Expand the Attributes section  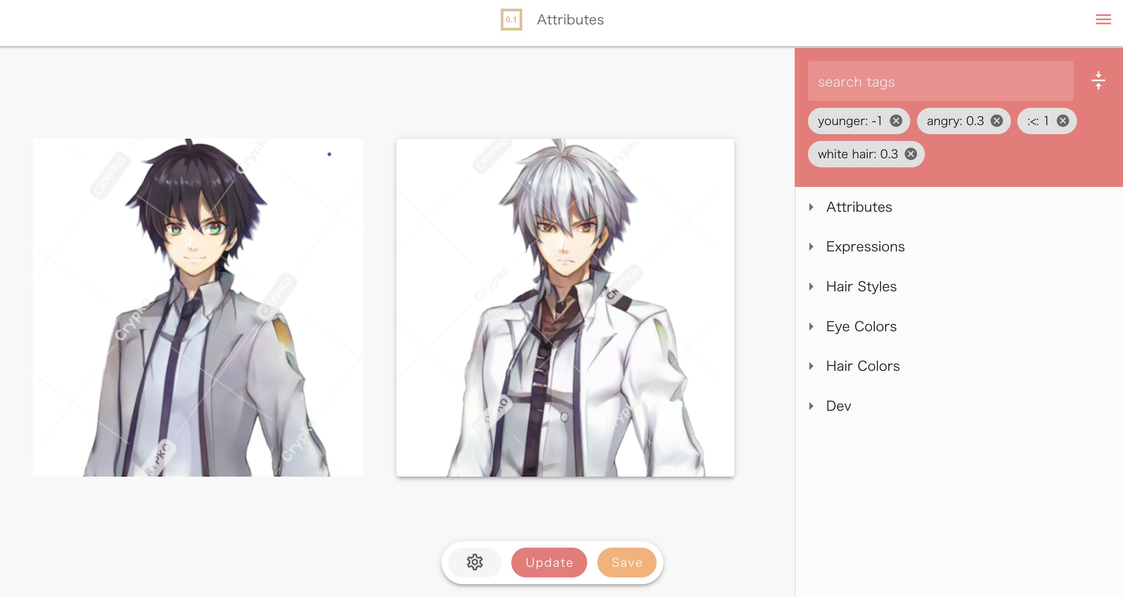(x=814, y=207)
